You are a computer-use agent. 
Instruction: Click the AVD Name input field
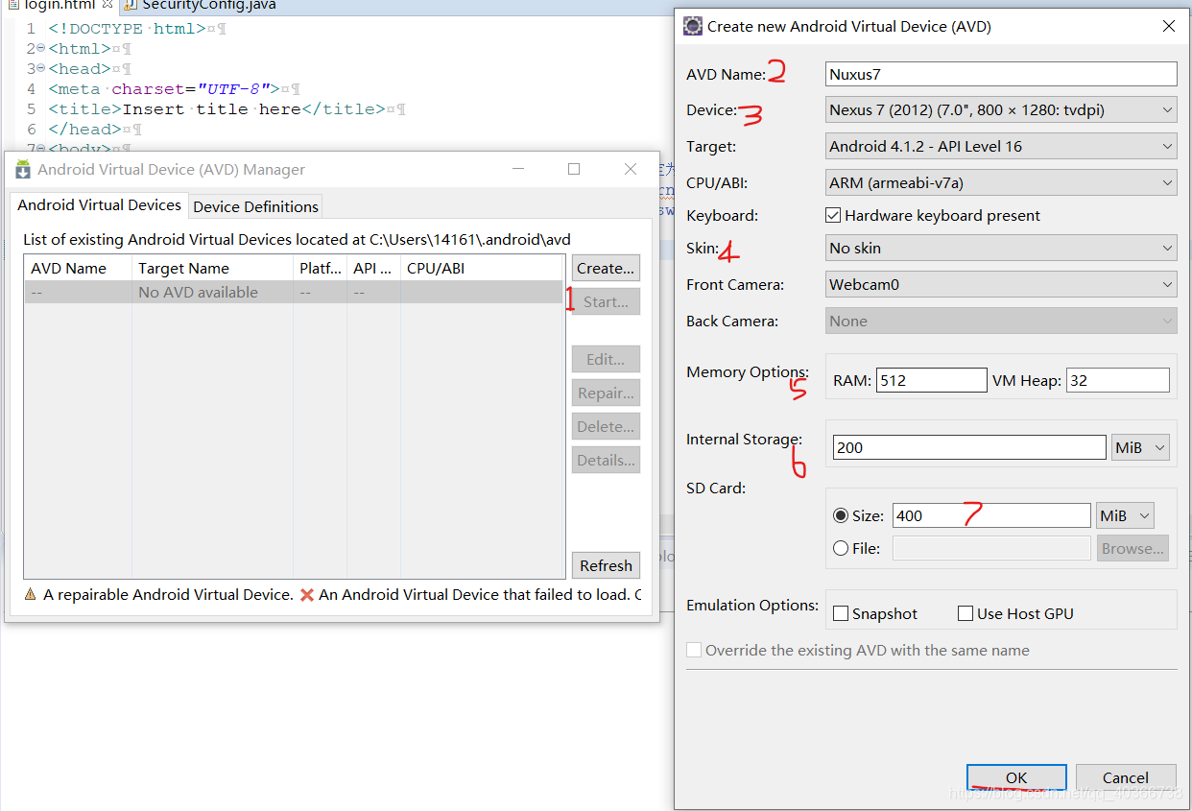click(x=1001, y=74)
